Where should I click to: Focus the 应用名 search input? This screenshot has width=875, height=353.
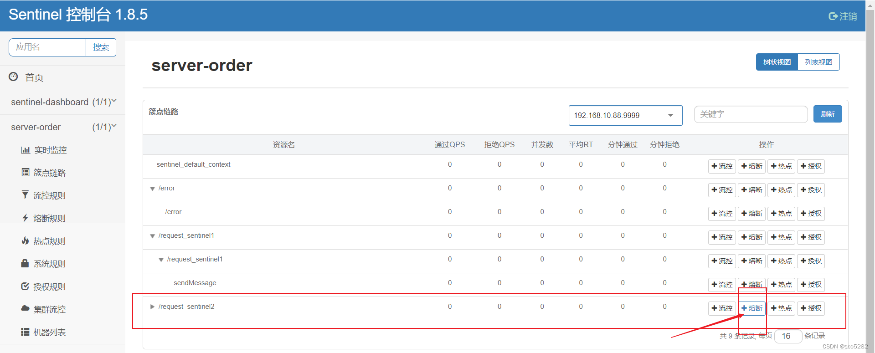point(47,47)
